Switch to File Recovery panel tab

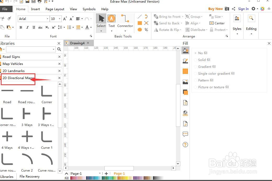30,177
